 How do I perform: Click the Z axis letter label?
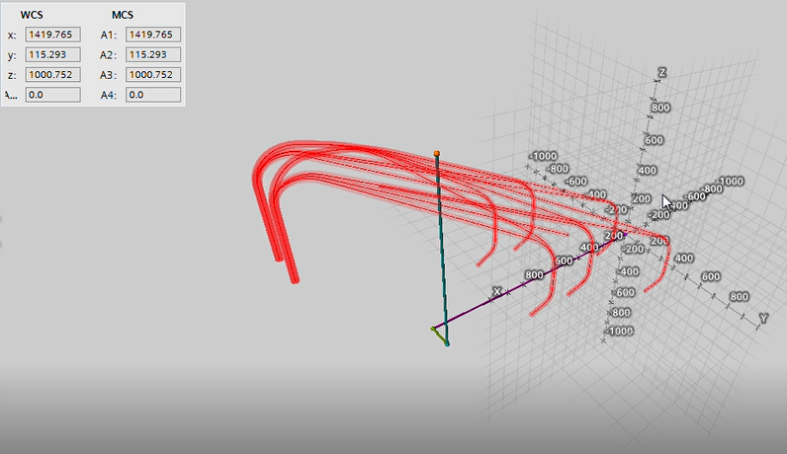tap(664, 74)
